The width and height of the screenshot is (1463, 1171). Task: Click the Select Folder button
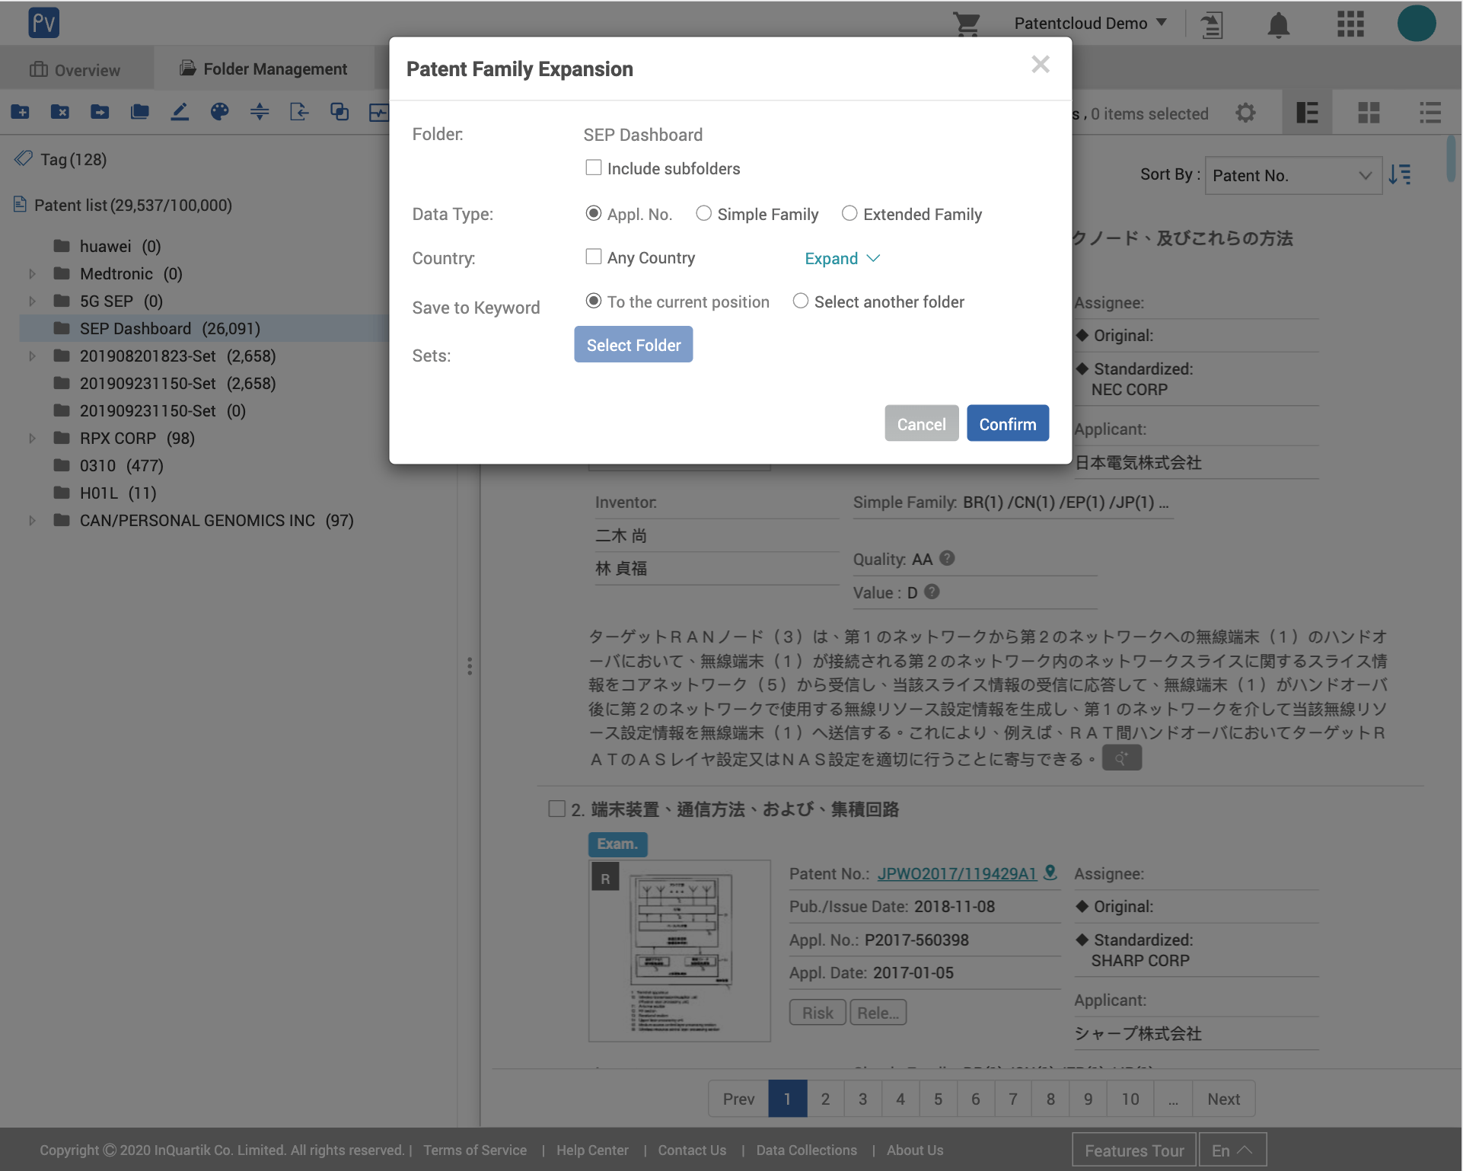point(633,345)
